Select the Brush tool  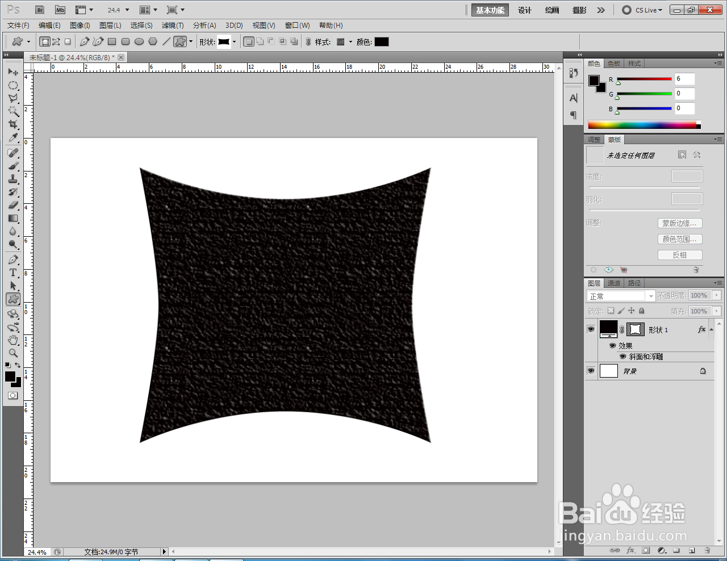click(x=13, y=166)
